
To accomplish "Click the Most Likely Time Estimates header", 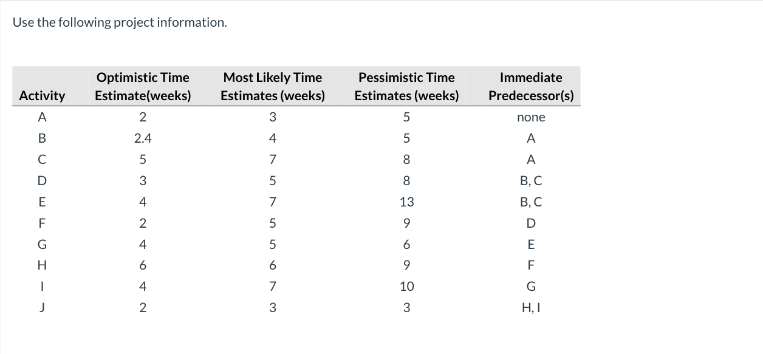I will [x=272, y=87].
